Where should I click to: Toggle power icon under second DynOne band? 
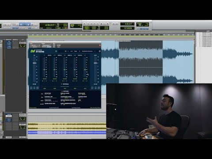[53, 81]
